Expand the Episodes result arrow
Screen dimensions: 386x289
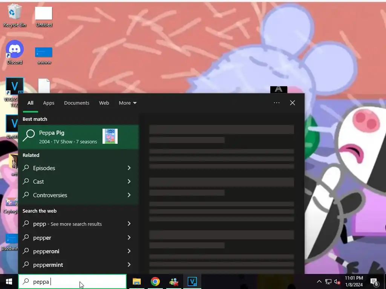[129, 168]
